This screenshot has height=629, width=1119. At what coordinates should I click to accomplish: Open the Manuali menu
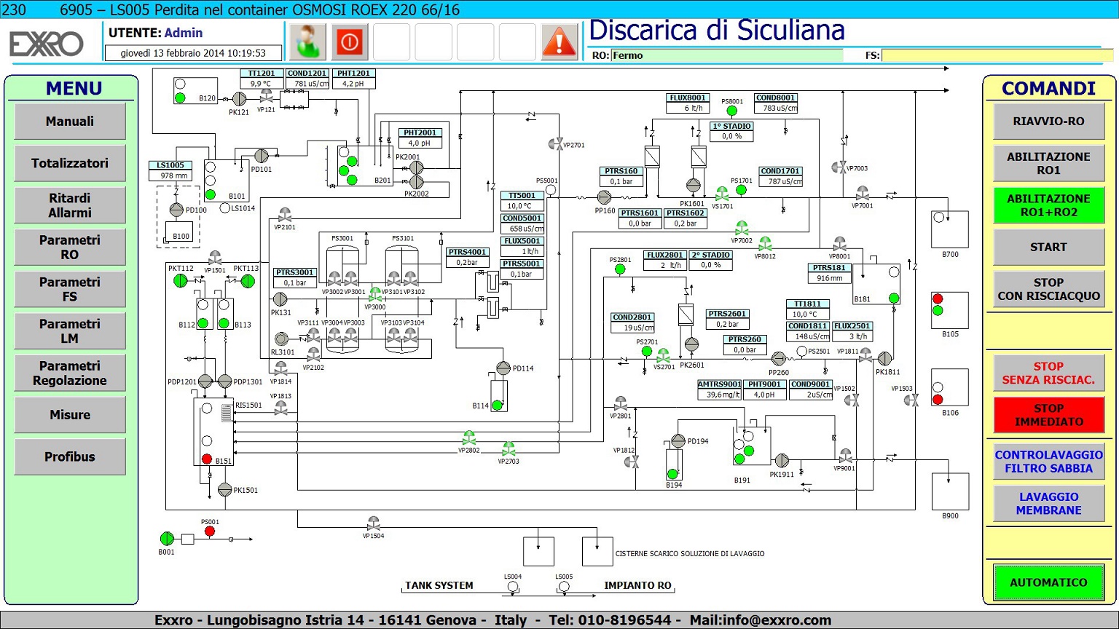point(70,122)
